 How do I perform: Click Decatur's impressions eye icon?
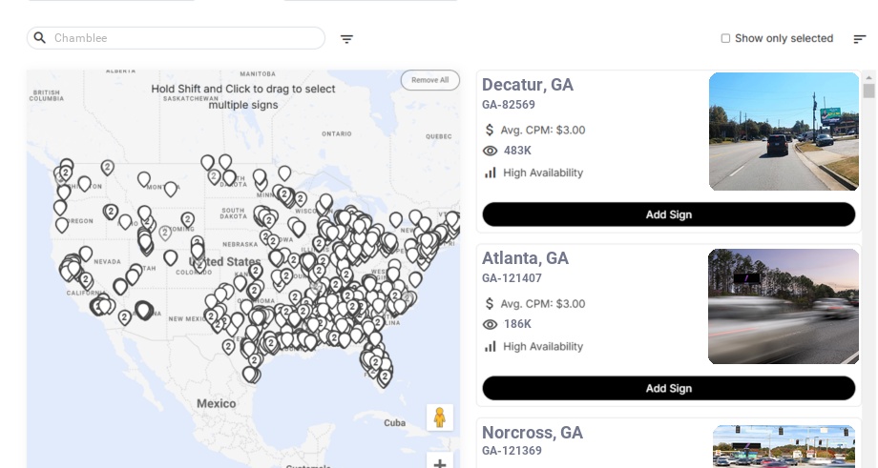pyautogui.click(x=491, y=151)
